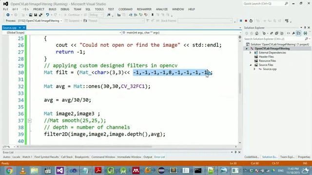This screenshot has width=312, height=175.
Task: Click the Quick Launch search box
Action: (264, 3)
